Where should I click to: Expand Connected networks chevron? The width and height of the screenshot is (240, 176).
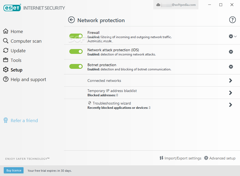(230, 81)
